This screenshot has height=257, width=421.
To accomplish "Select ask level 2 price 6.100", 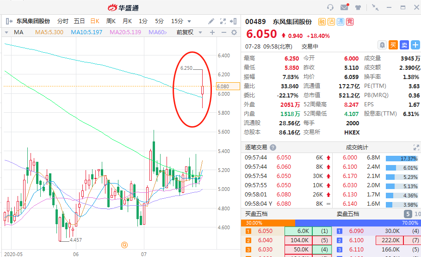I will (356, 240).
